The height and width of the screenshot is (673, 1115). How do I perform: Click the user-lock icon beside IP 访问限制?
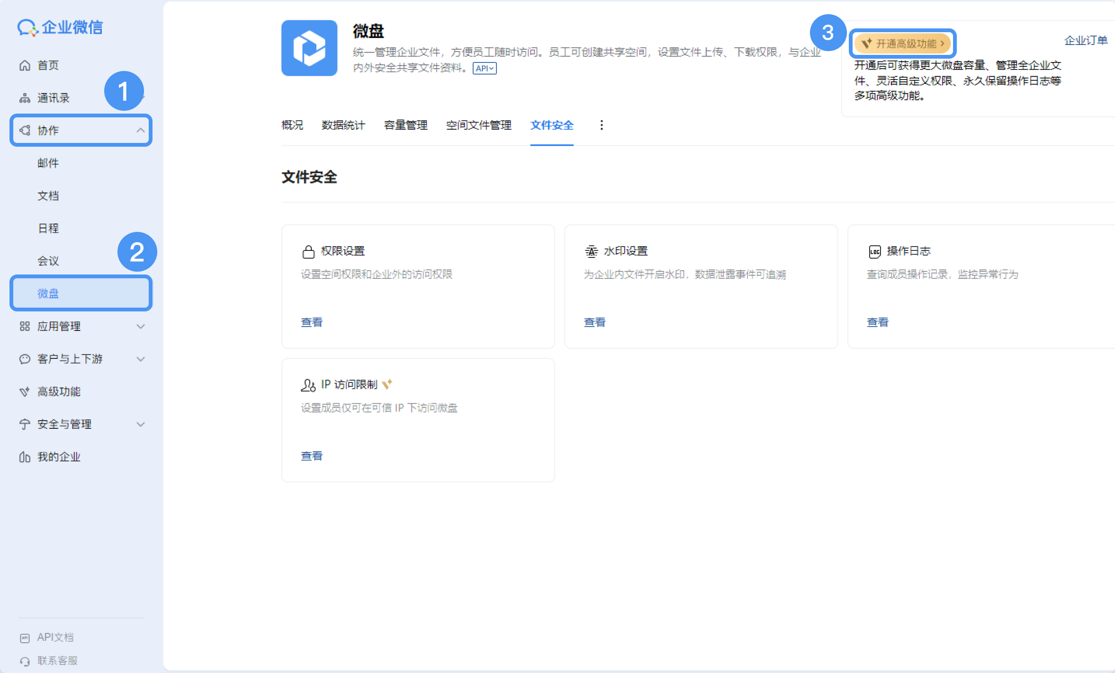pyautogui.click(x=308, y=385)
